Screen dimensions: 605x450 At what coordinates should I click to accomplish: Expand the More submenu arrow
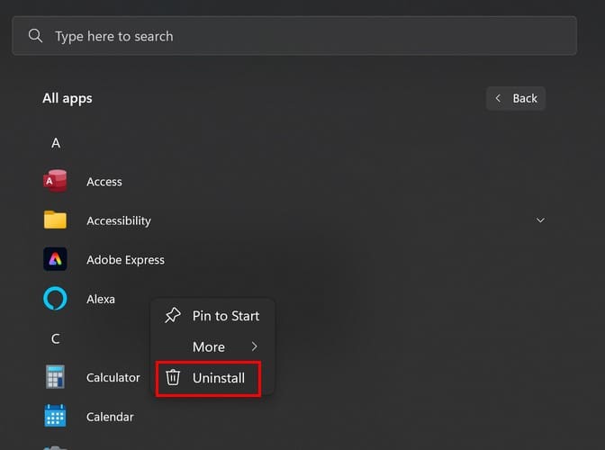[x=254, y=346]
